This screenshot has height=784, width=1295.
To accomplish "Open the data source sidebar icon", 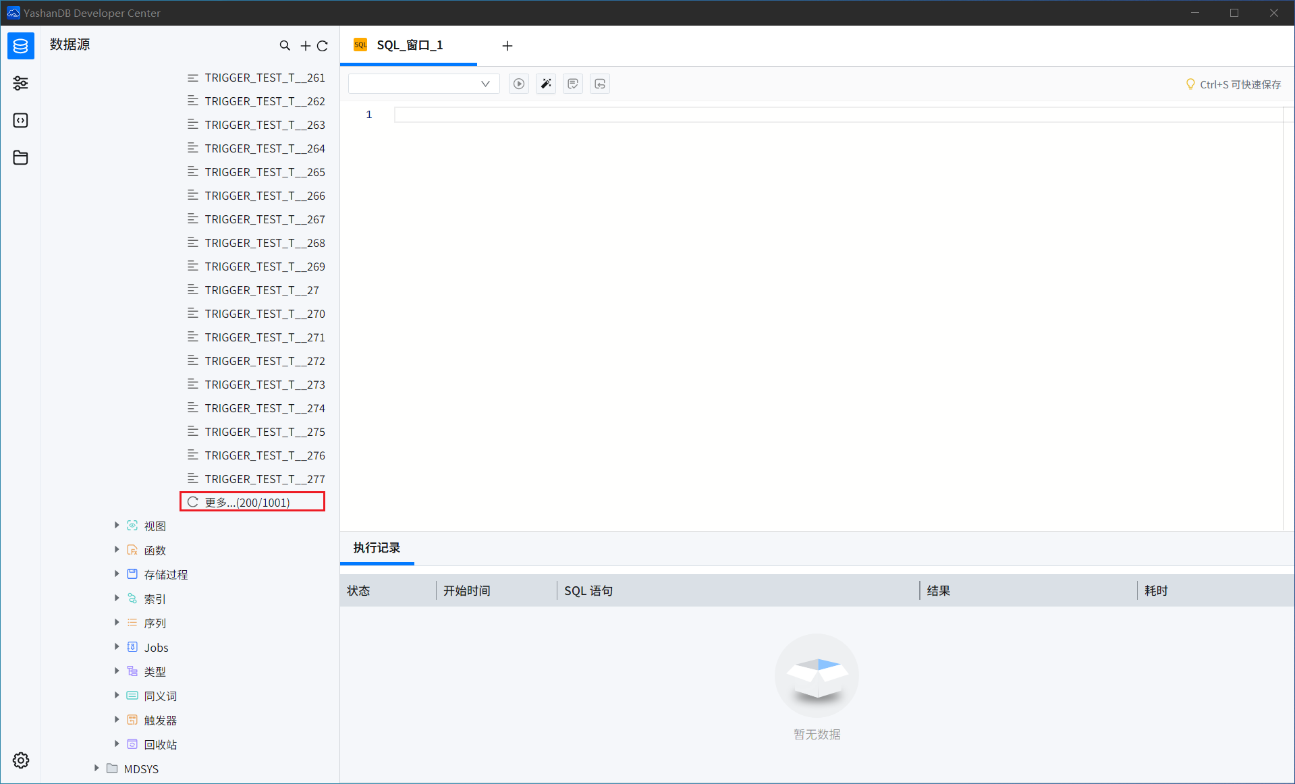I will point(20,46).
